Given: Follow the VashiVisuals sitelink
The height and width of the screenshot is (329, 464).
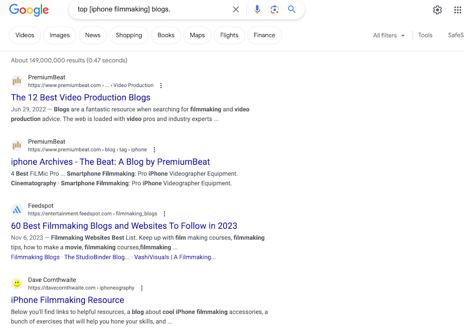Looking at the screenshot, I should 175,257.
